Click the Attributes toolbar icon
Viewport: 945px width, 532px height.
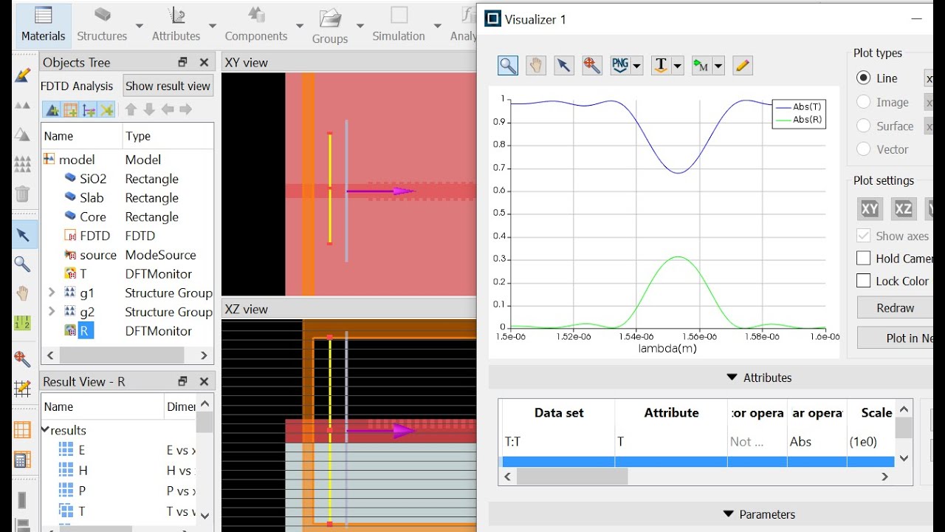pos(176,15)
